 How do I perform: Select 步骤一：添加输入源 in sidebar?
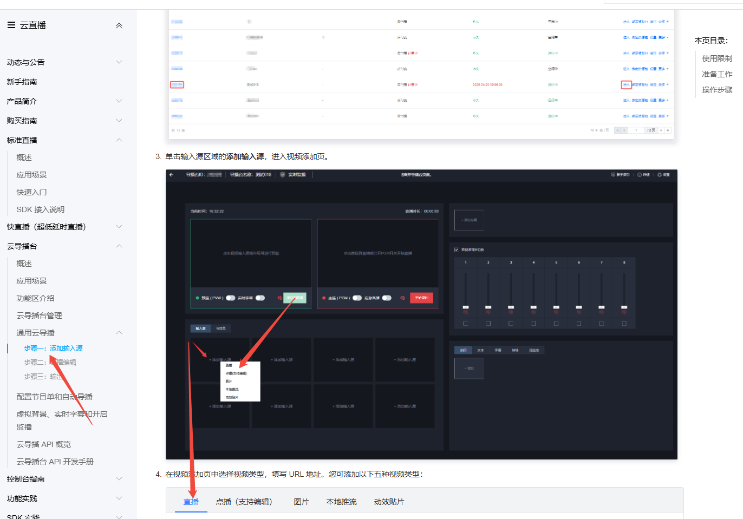(x=54, y=349)
